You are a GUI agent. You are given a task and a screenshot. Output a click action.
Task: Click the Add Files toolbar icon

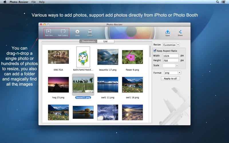49,32
